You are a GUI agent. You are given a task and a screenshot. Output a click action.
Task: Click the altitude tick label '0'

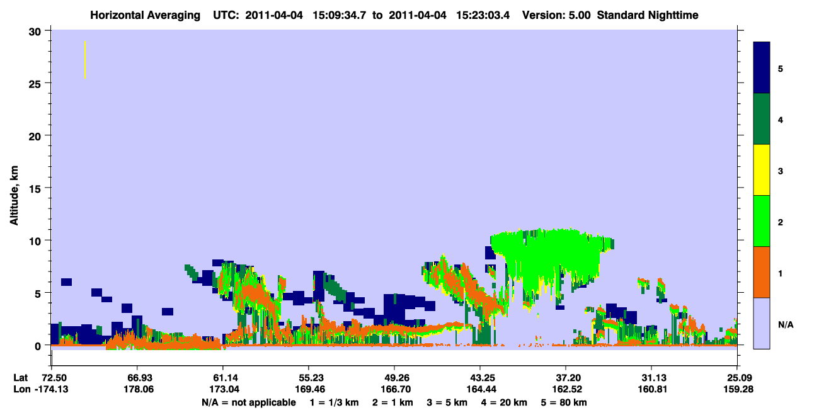point(38,346)
